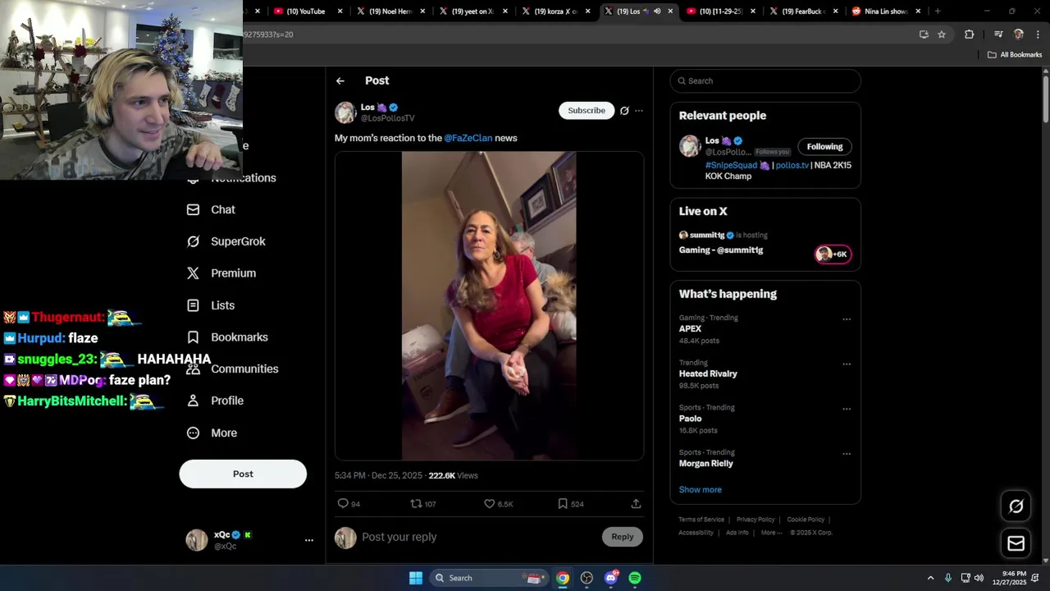Image resolution: width=1050 pixels, height=591 pixels.
Task: Open the xQc account switcher menu
Action: (309, 540)
